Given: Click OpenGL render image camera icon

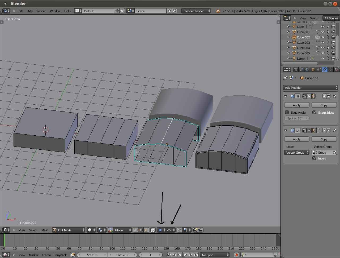Looking at the screenshot, I should pyautogui.click(x=195, y=230).
